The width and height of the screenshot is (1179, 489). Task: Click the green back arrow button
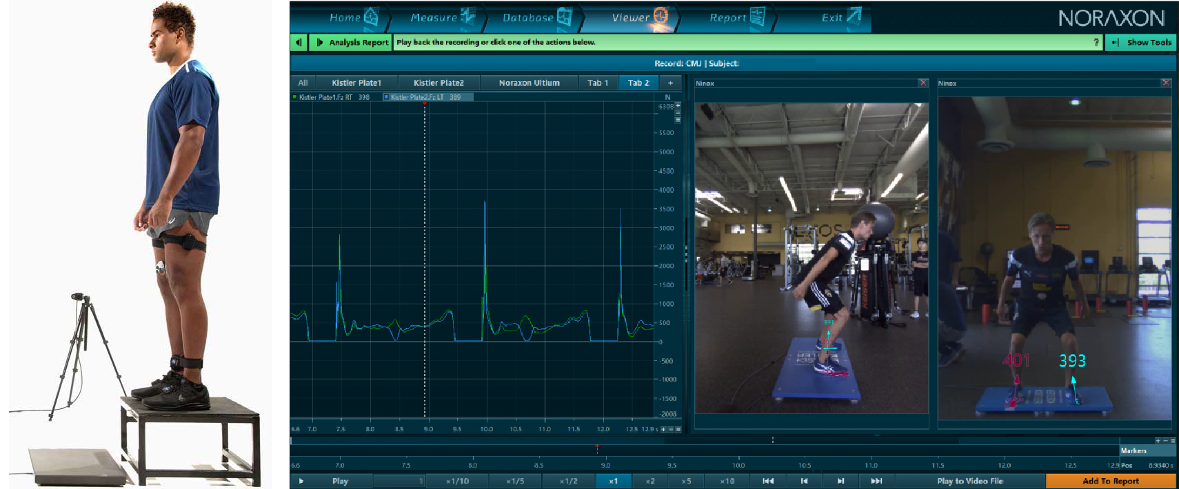click(299, 42)
